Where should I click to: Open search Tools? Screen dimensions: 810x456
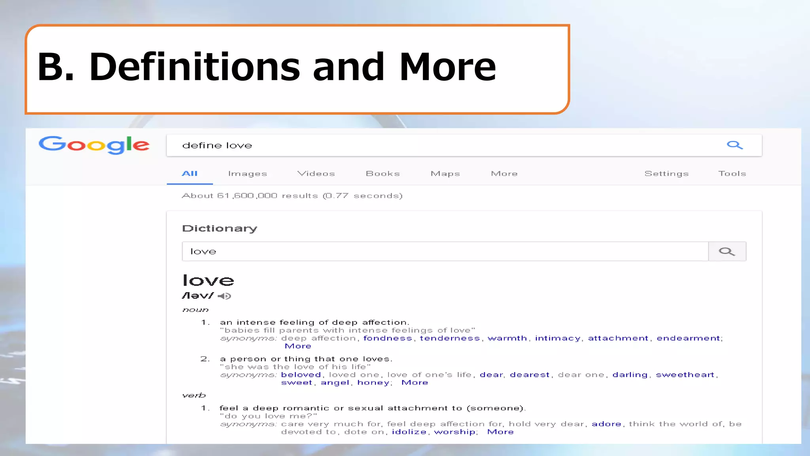pos(732,173)
